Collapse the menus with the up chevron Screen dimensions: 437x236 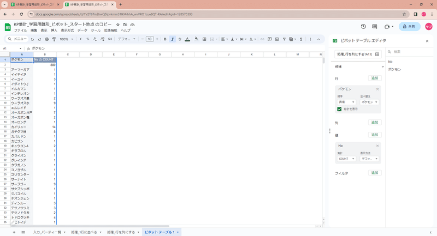pos(318,39)
